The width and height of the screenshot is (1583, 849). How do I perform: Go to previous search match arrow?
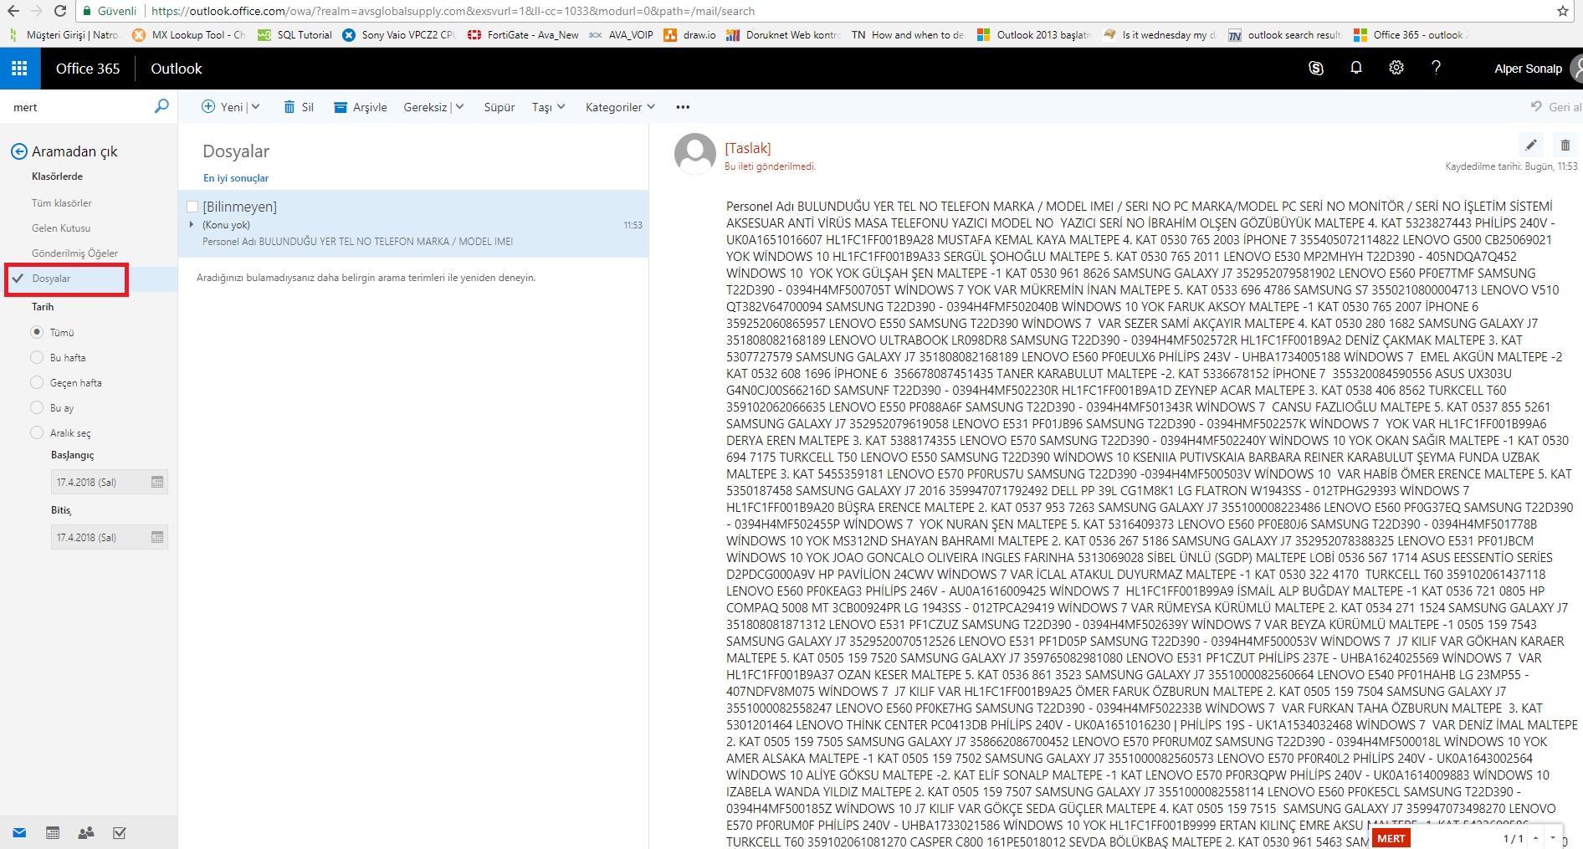pyautogui.click(x=1536, y=838)
